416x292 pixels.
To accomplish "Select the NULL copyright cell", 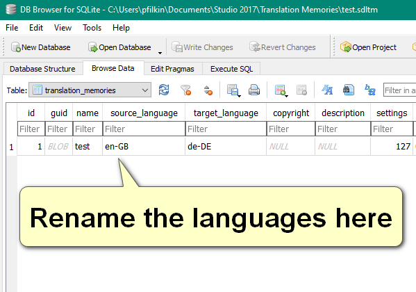I will 291,146.
